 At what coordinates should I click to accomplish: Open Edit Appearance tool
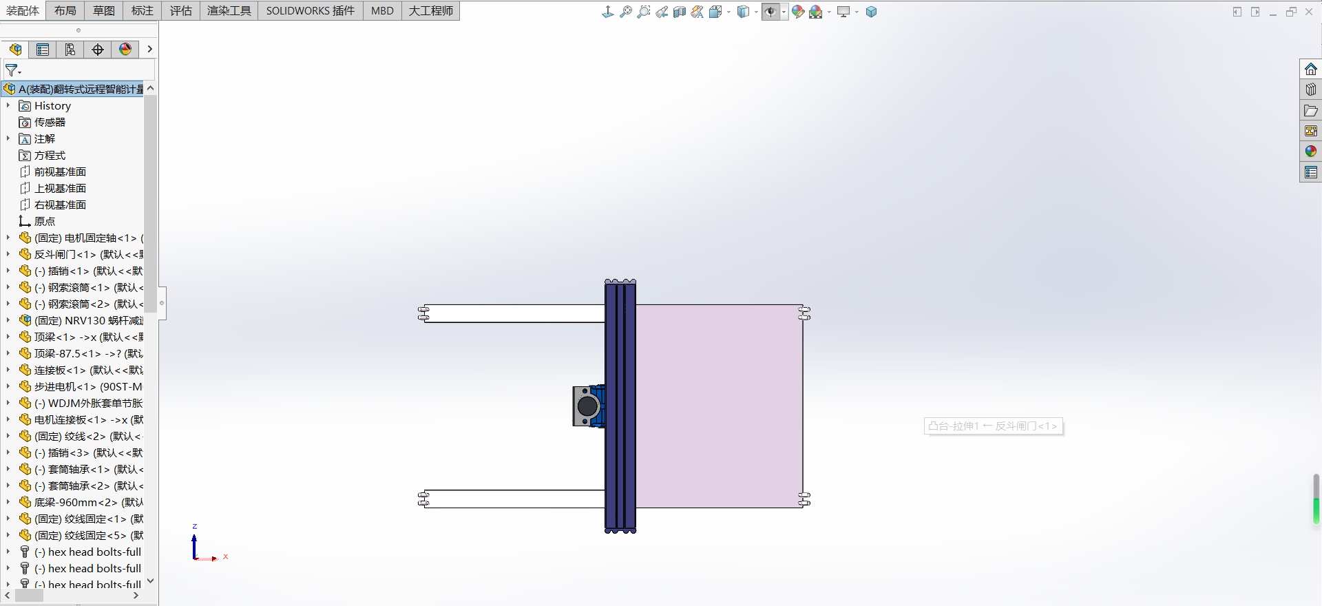pyautogui.click(x=797, y=12)
